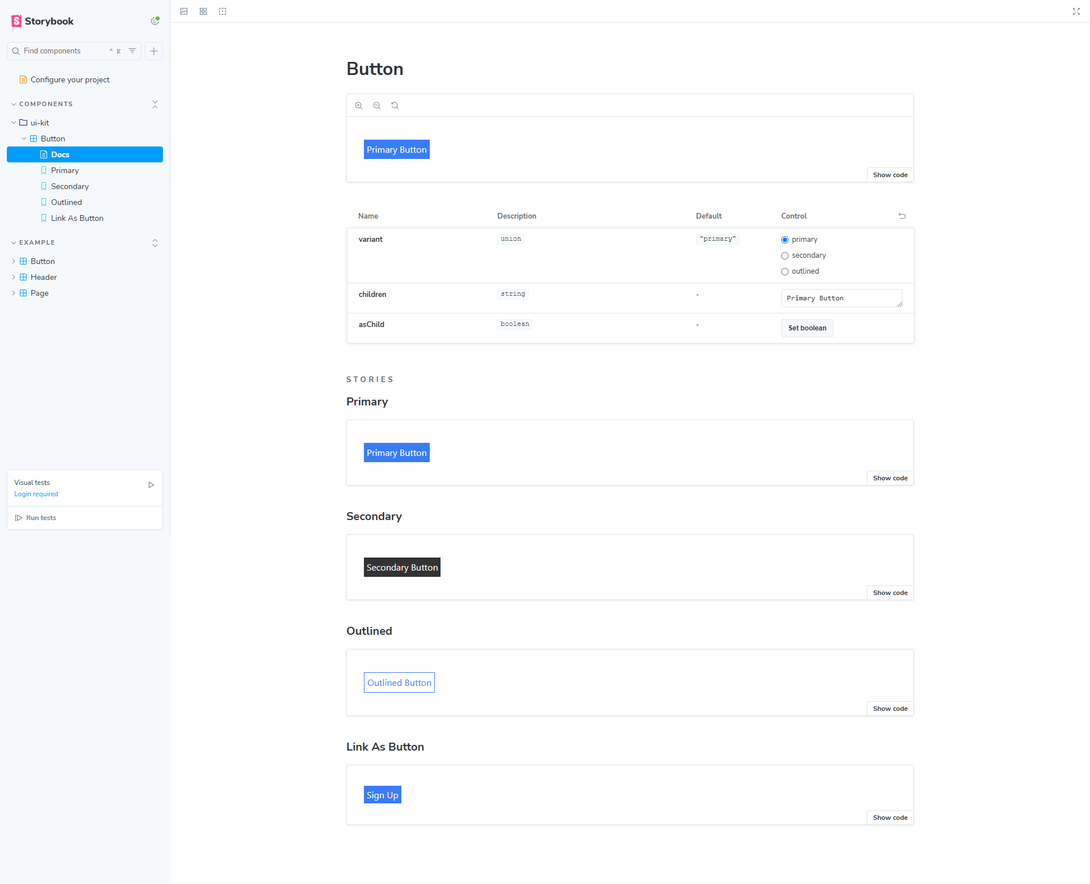
Task: Create a new story with the plus icon
Action: (153, 51)
